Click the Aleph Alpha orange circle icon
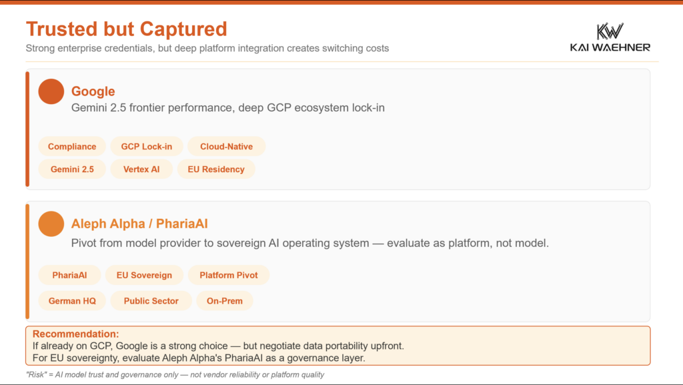Viewport: 683px width, 385px height. pos(51,224)
